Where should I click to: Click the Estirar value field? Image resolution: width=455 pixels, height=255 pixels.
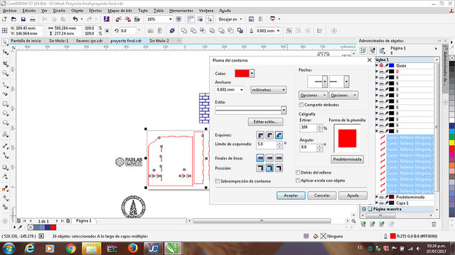pos(308,127)
